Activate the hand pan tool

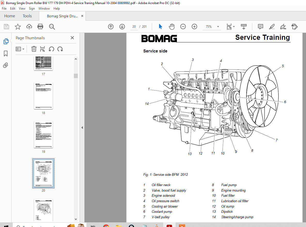[172, 27]
